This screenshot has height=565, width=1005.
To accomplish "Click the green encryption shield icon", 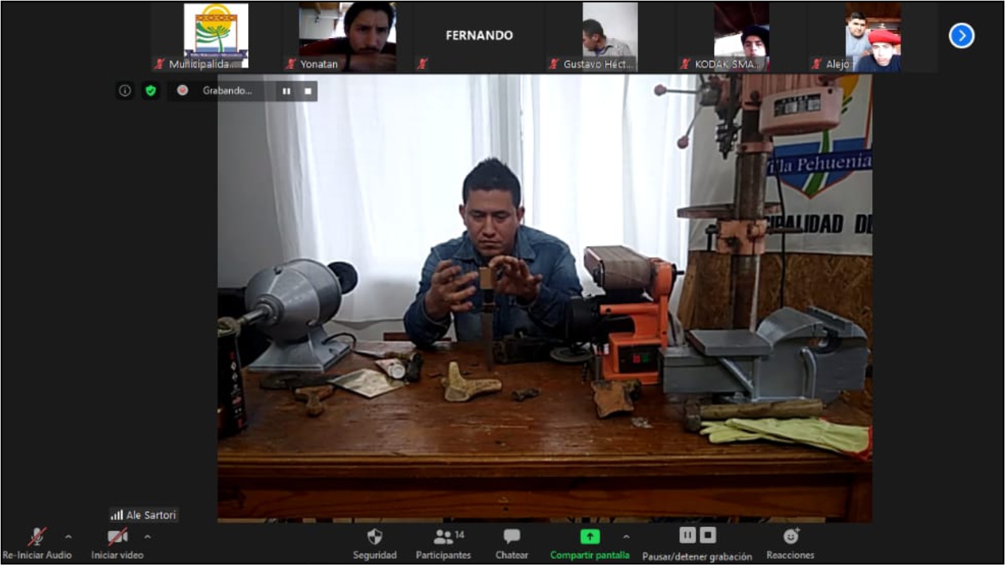I will 150,91.
